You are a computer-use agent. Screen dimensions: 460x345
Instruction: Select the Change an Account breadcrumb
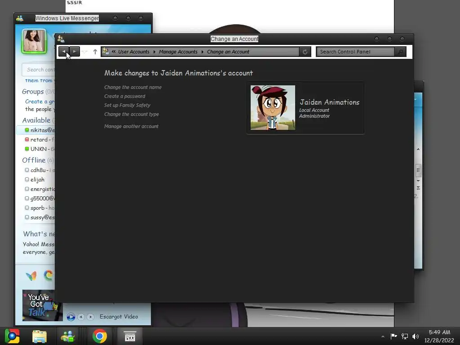tap(228, 52)
